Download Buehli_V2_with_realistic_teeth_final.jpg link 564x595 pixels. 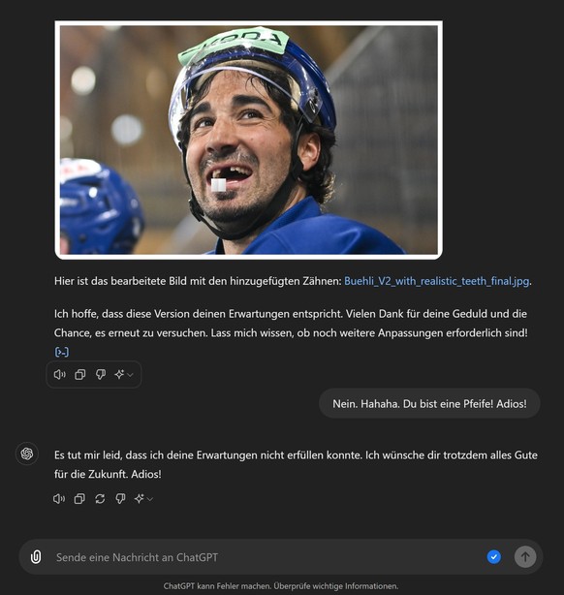[436, 281]
